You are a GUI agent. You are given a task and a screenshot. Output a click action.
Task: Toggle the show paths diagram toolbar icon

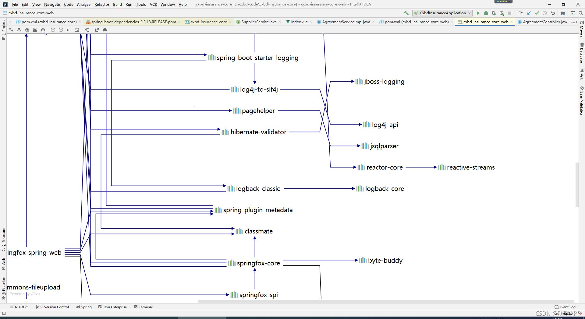[11, 30]
